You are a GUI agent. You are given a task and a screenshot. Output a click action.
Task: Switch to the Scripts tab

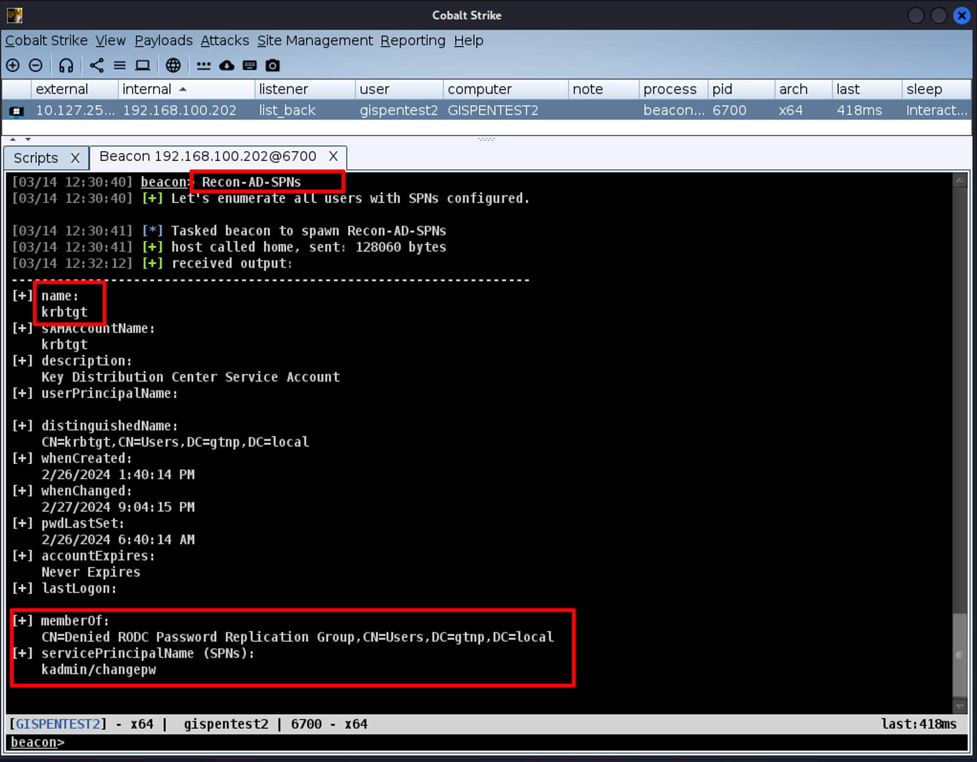(x=36, y=158)
